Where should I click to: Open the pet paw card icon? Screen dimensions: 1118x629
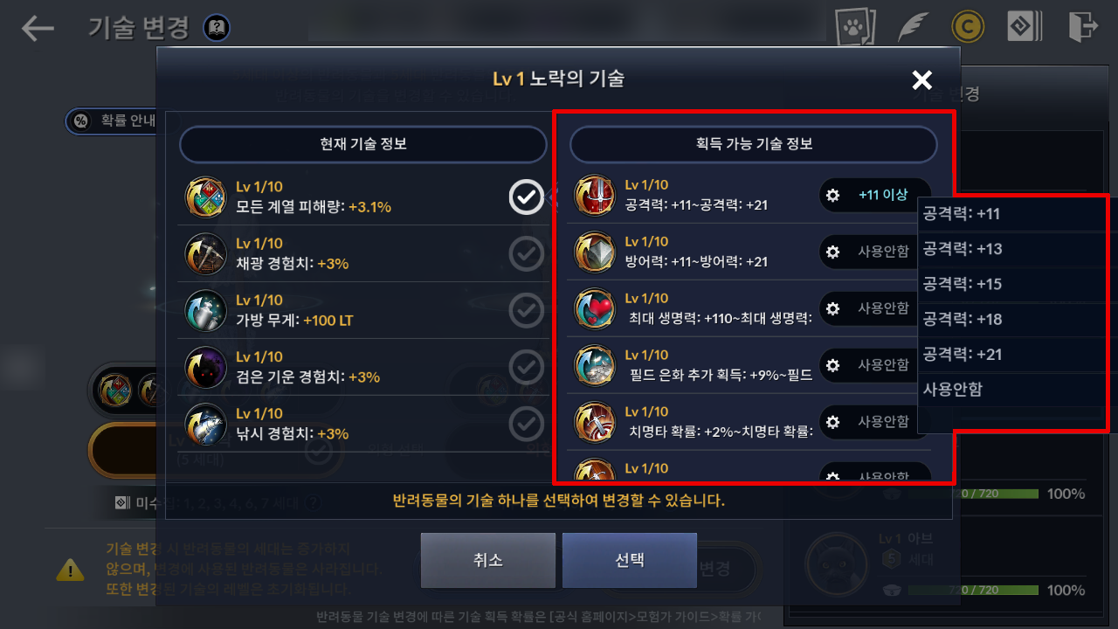point(854,27)
